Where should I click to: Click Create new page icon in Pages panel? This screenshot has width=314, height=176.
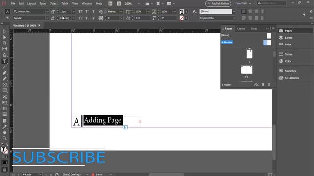(x=263, y=85)
